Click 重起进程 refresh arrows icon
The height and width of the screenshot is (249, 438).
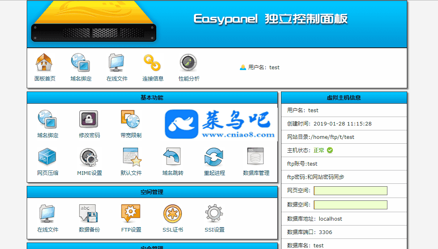(214, 157)
